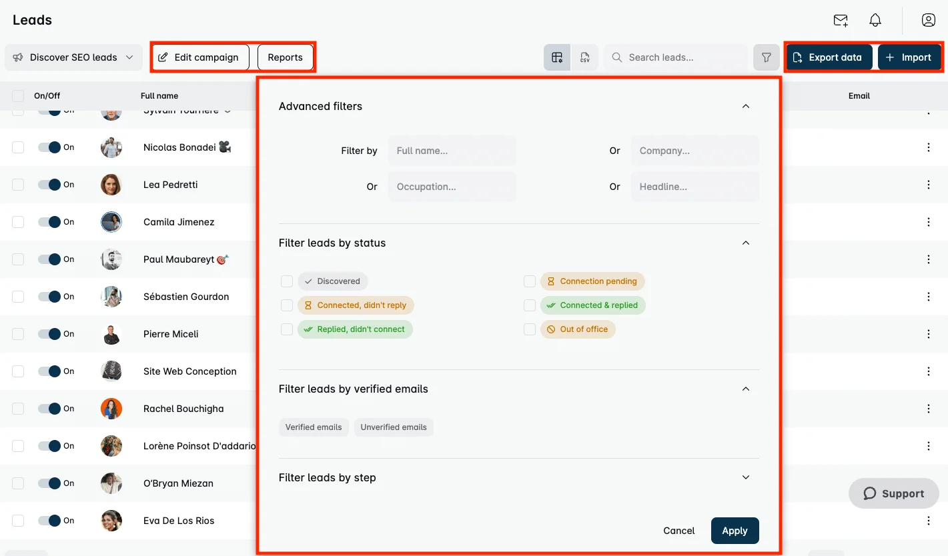948x556 pixels.
Task: Cancel the filter dialog
Action: (x=679, y=531)
